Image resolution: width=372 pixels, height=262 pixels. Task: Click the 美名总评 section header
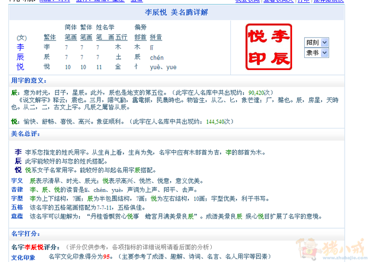click(x=26, y=133)
